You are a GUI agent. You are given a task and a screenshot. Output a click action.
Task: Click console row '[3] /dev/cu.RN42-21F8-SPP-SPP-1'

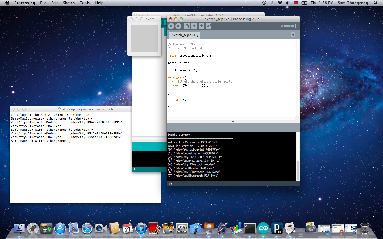(x=194, y=161)
